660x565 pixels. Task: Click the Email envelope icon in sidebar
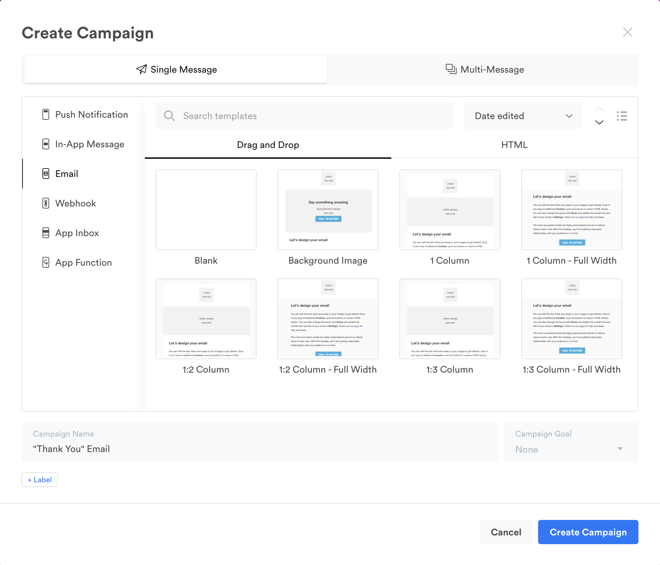pyautogui.click(x=46, y=174)
